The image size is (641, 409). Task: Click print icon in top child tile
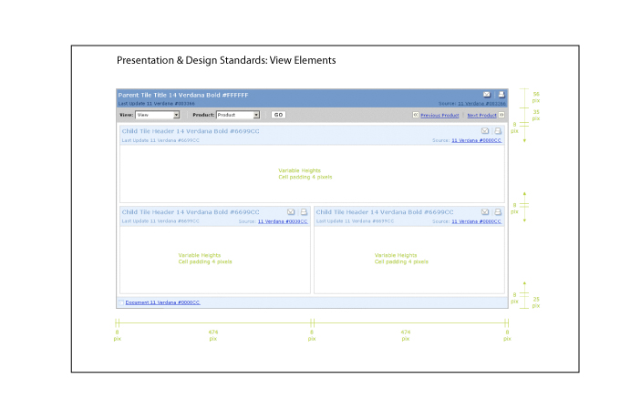click(x=498, y=132)
